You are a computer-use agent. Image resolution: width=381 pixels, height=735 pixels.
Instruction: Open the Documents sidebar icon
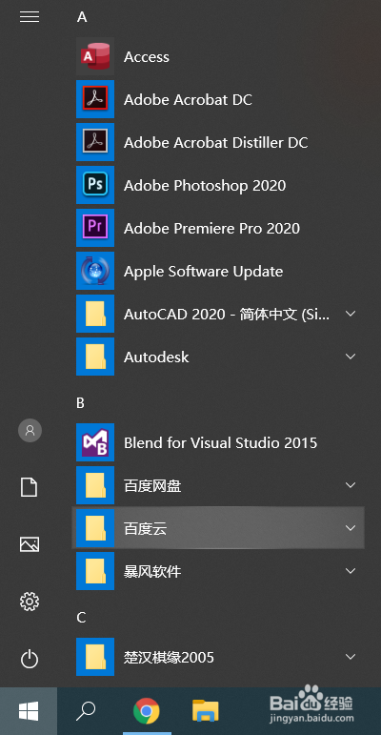(x=30, y=487)
